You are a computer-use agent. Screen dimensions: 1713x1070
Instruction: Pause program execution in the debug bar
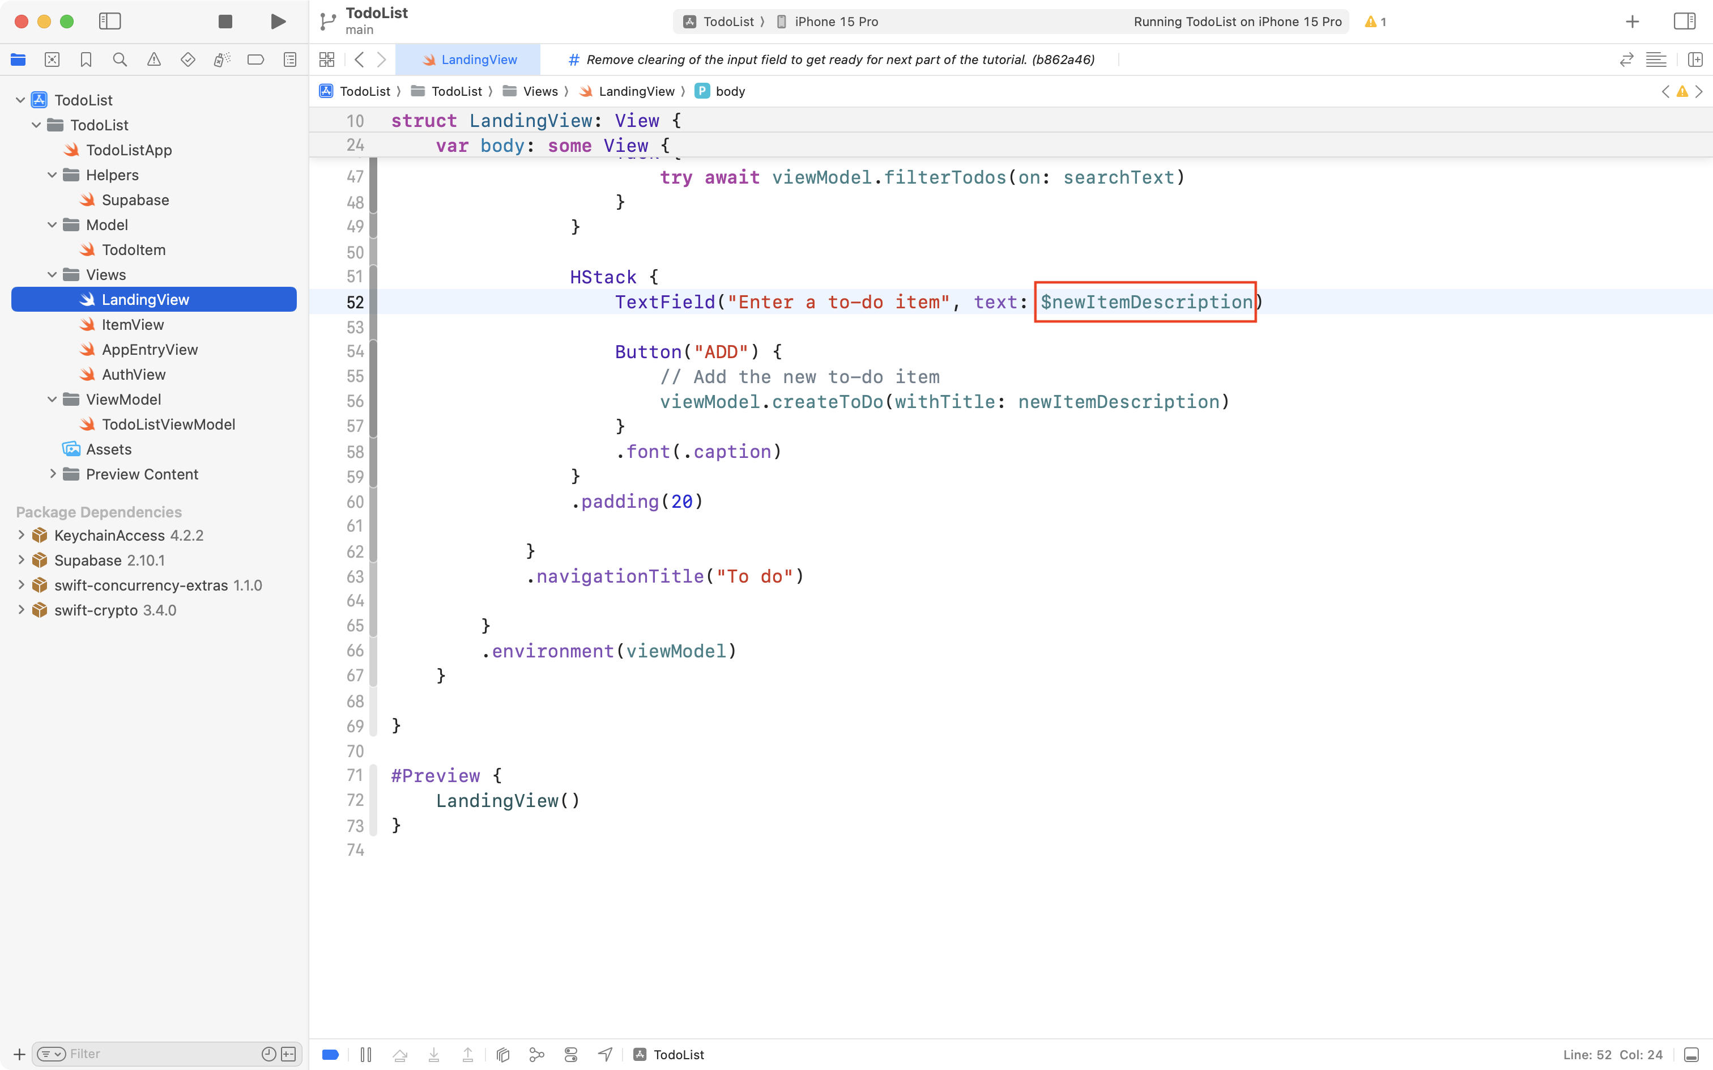(x=367, y=1054)
